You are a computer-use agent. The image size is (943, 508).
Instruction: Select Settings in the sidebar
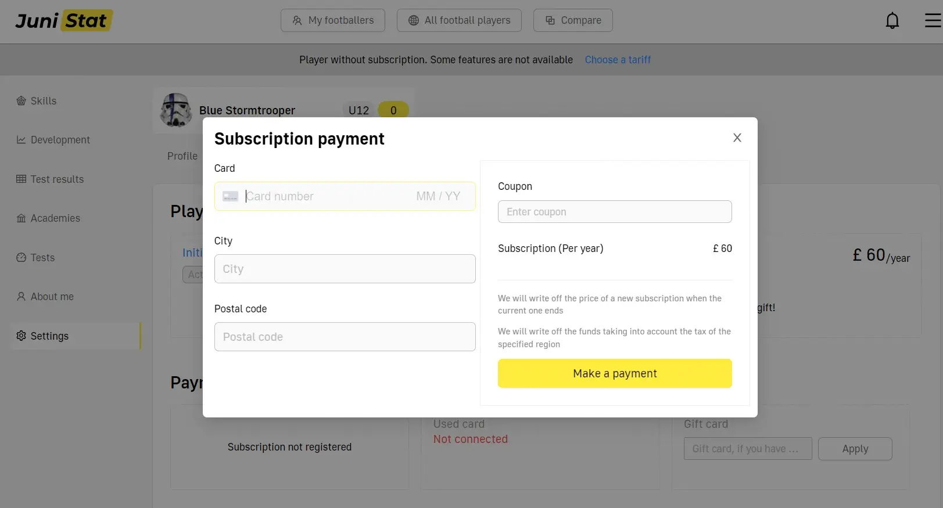tap(49, 336)
